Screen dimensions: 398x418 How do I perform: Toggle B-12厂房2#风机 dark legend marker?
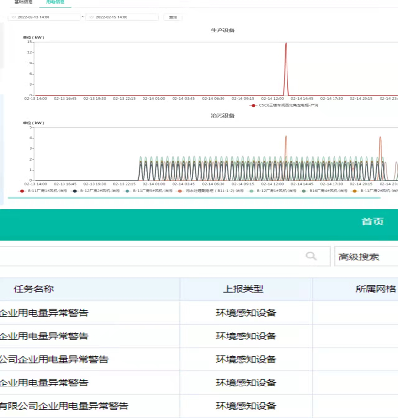pos(74,191)
